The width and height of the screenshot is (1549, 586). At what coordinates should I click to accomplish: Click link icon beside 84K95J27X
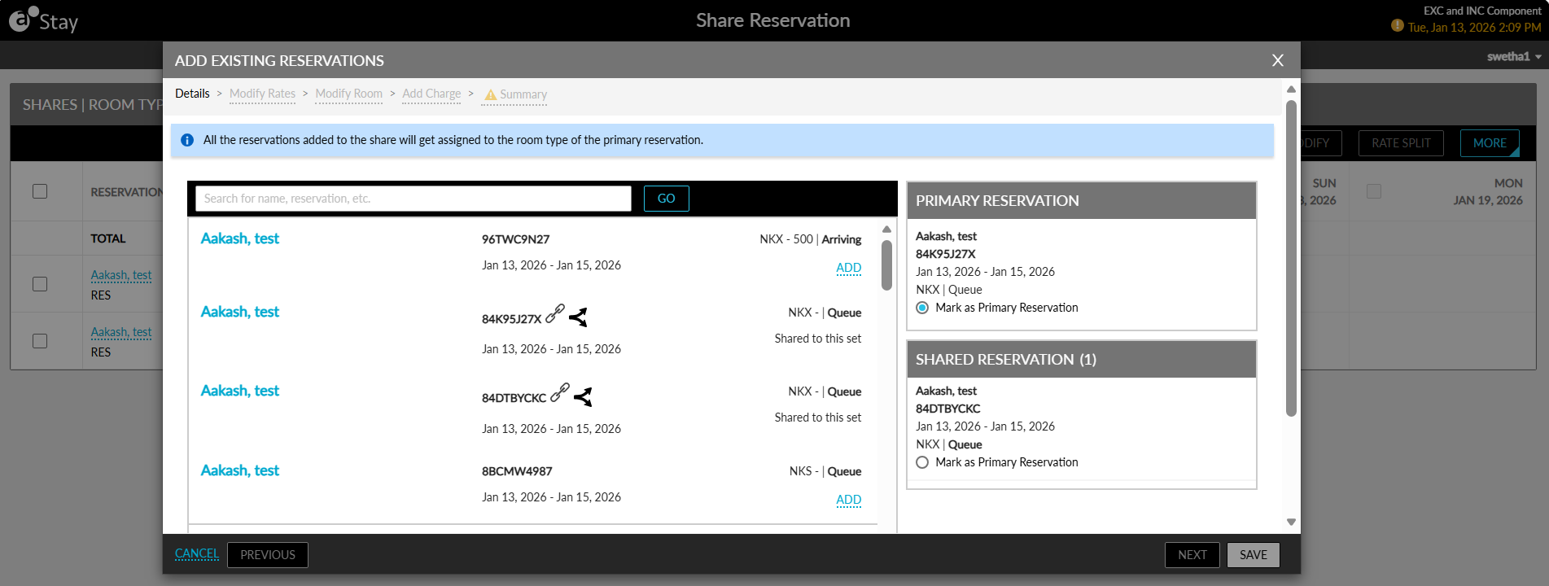pyautogui.click(x=555, y=313)
